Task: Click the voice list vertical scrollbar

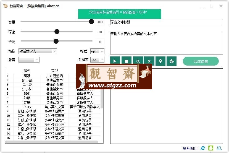Action: point(102,99)
